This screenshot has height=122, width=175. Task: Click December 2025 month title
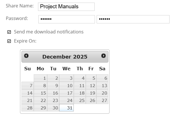(65, 57)
